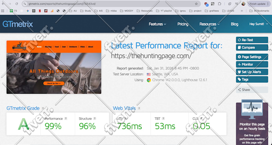Click the Compare button
Viewport: 272px width, 145px height.
252,48
